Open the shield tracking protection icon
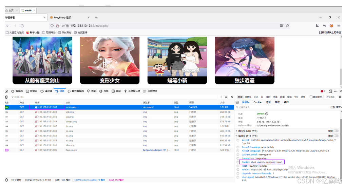Viewport: 343px width, 187px height. pos(52,26)
